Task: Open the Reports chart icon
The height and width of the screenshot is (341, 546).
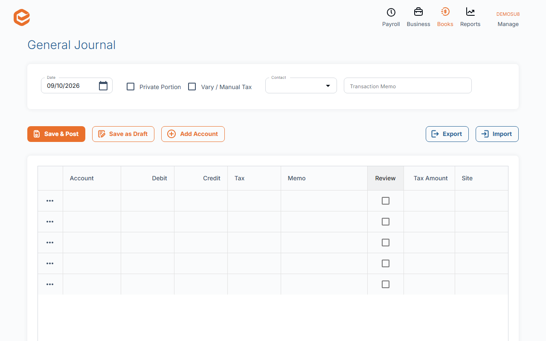Action: pyautogui.click(x=470, y=12)
